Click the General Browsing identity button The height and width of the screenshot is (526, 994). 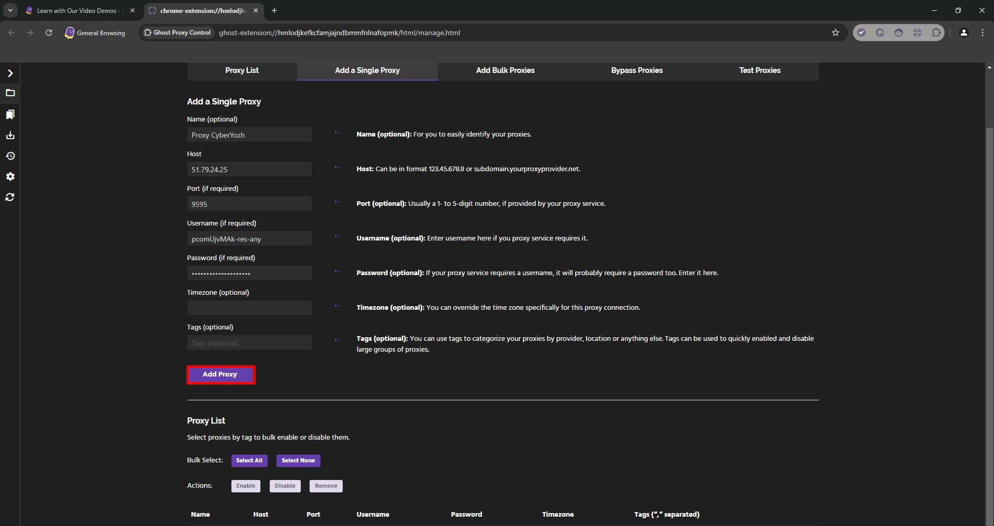pos(95,33)
